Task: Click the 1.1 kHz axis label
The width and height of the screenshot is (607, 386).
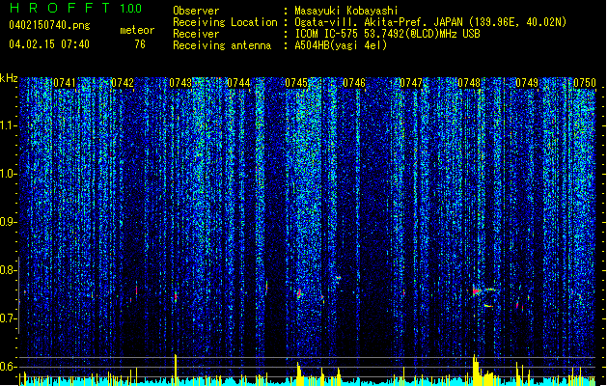Action: tap(8, 125)
